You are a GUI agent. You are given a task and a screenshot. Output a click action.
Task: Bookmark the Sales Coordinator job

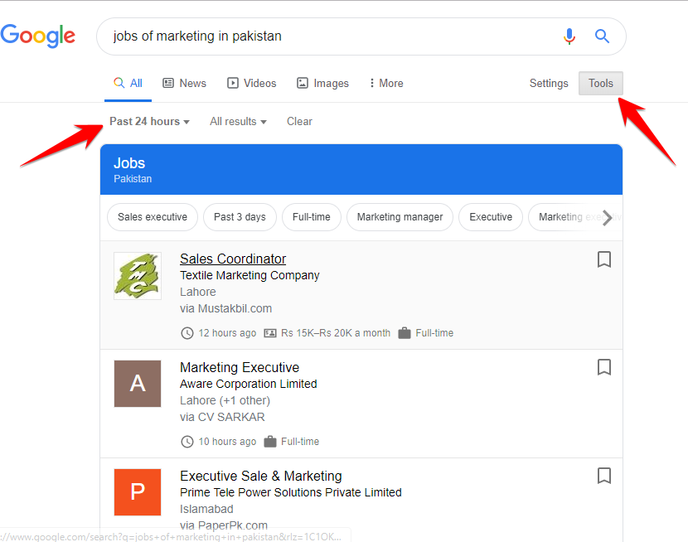tap(604, 259)
